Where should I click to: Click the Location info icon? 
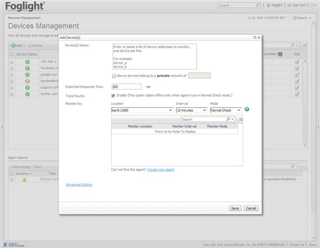(280, 54)
